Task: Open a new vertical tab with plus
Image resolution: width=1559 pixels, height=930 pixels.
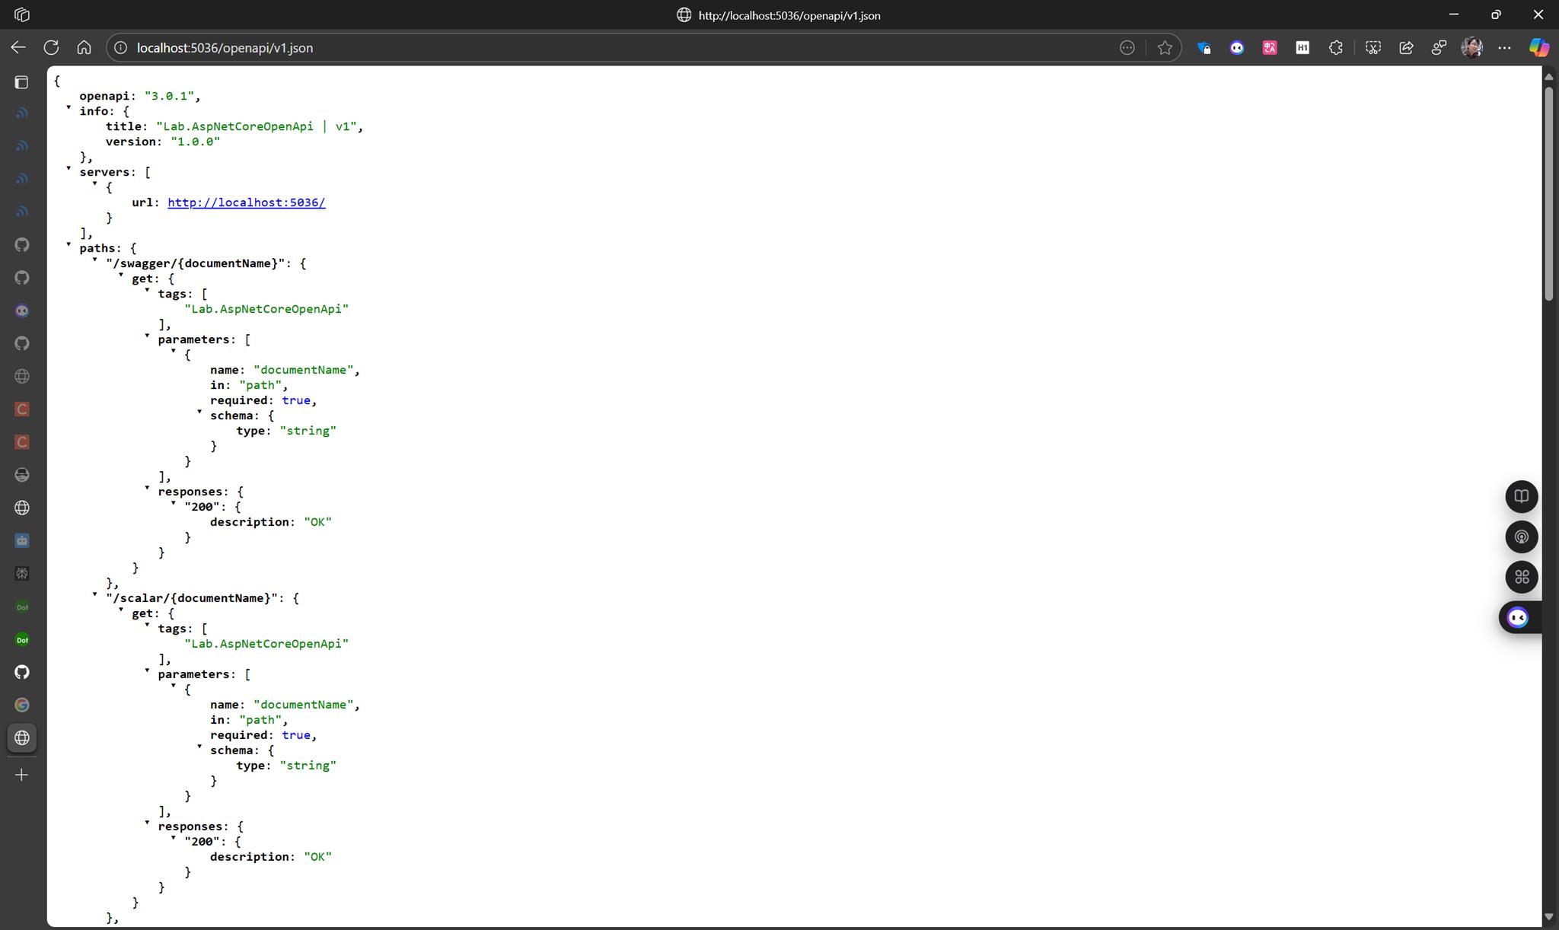Action: (21, 775)
